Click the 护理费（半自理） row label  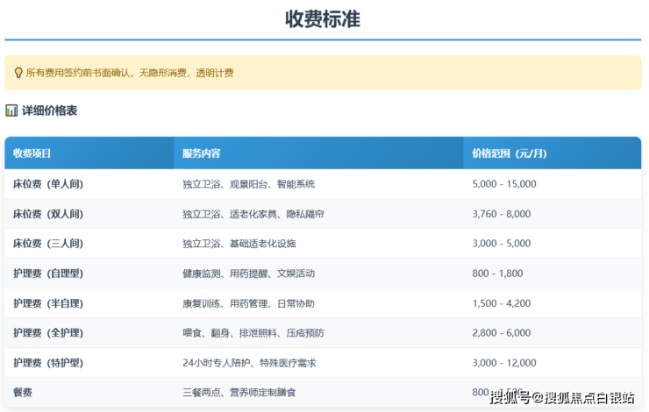click(48, 303)
